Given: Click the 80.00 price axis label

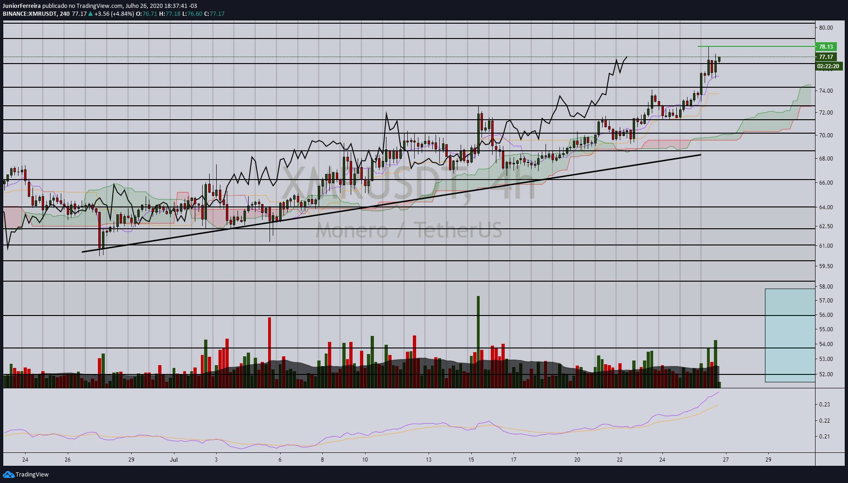Looking at the screenshot, I should 826,27.
